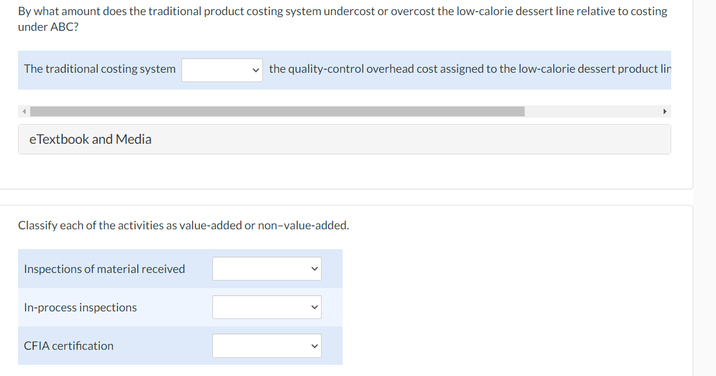Click the Inspections of material received row
716x376 pixels.
(x=105, y=268)
